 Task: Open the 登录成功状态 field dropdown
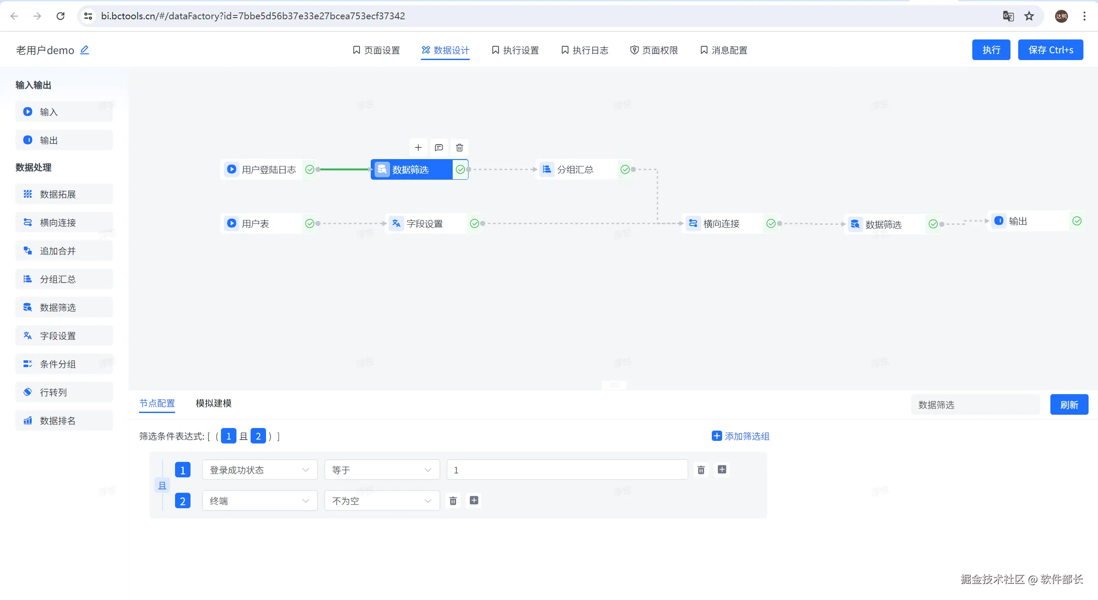coord(260,470)
